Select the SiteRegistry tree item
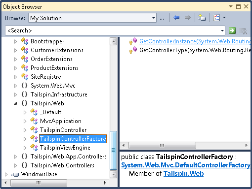 point(46,77)
